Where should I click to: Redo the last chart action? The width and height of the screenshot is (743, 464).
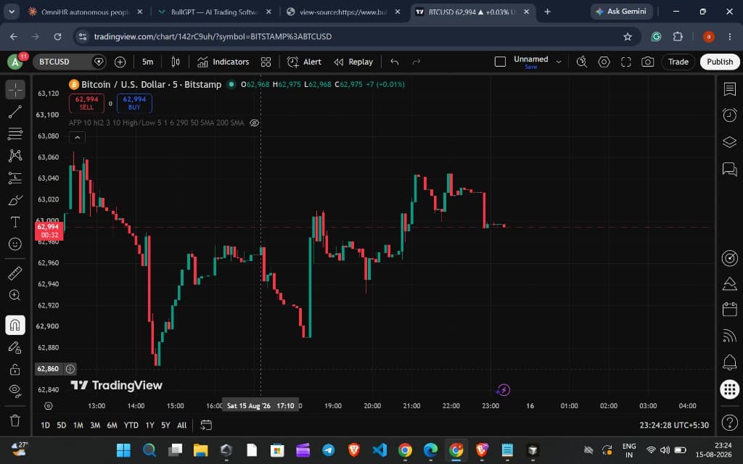tap(416, 62)
